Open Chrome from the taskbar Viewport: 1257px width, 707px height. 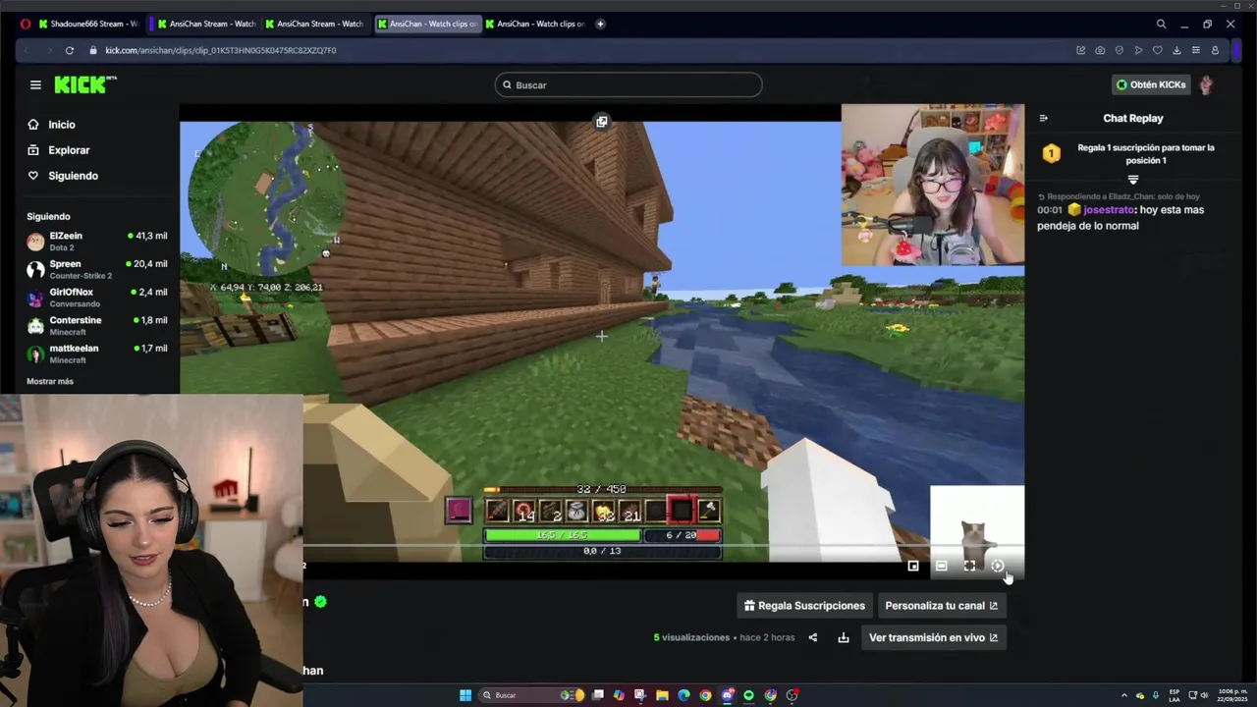point(705,695)
